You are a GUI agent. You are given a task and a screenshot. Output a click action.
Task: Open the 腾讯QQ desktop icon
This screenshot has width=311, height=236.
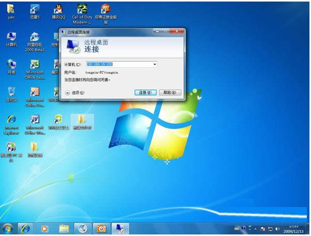point(59,10)
